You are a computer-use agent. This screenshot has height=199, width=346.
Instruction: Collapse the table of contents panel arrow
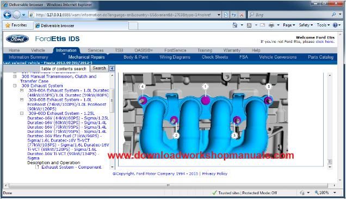tap(112, 68)
